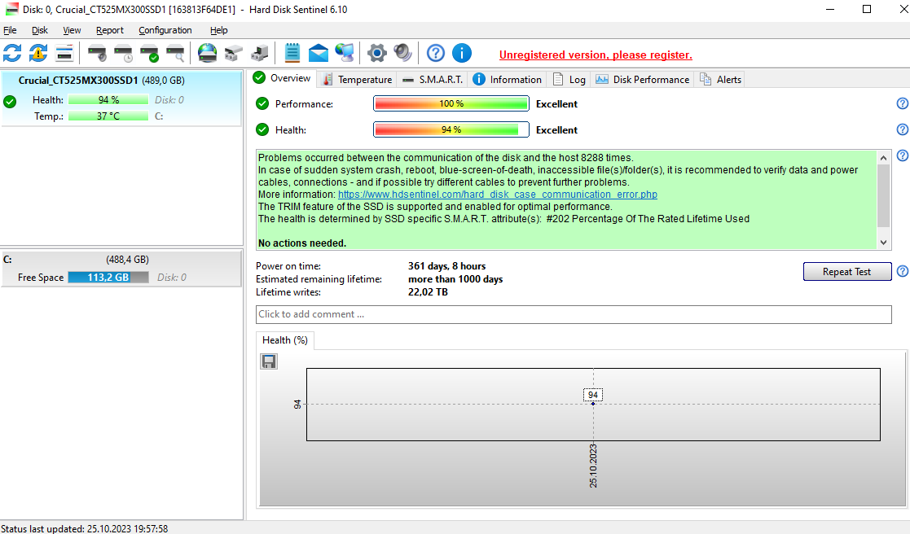The height and width of the screenshot is (534, 910).
Task: Switch to the Alerts tab
Action: click(x=720, y=80)
